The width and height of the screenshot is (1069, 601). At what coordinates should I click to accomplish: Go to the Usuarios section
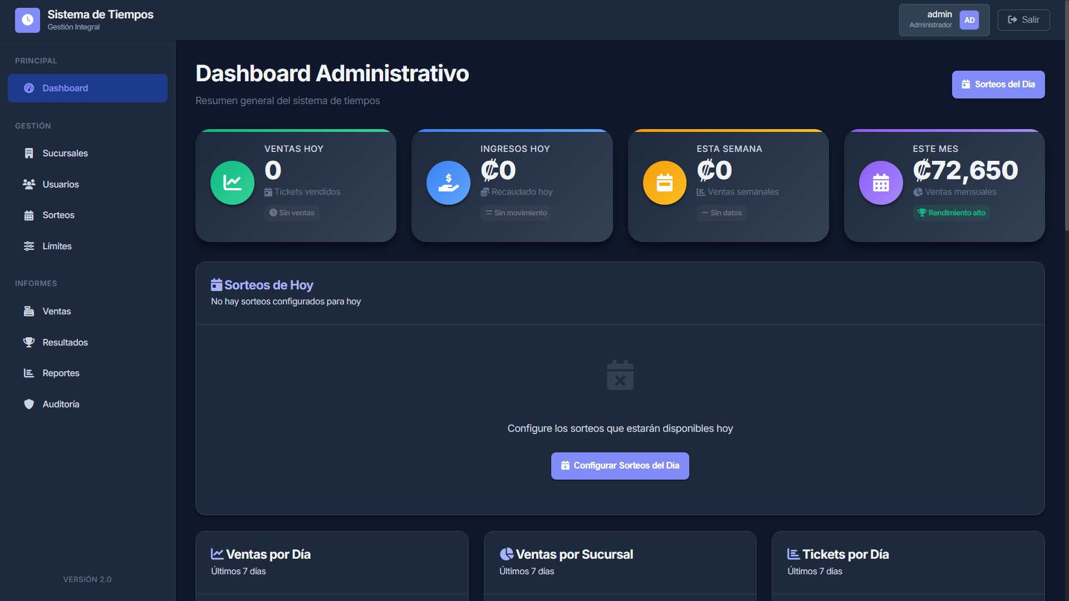tap(61, 184)
